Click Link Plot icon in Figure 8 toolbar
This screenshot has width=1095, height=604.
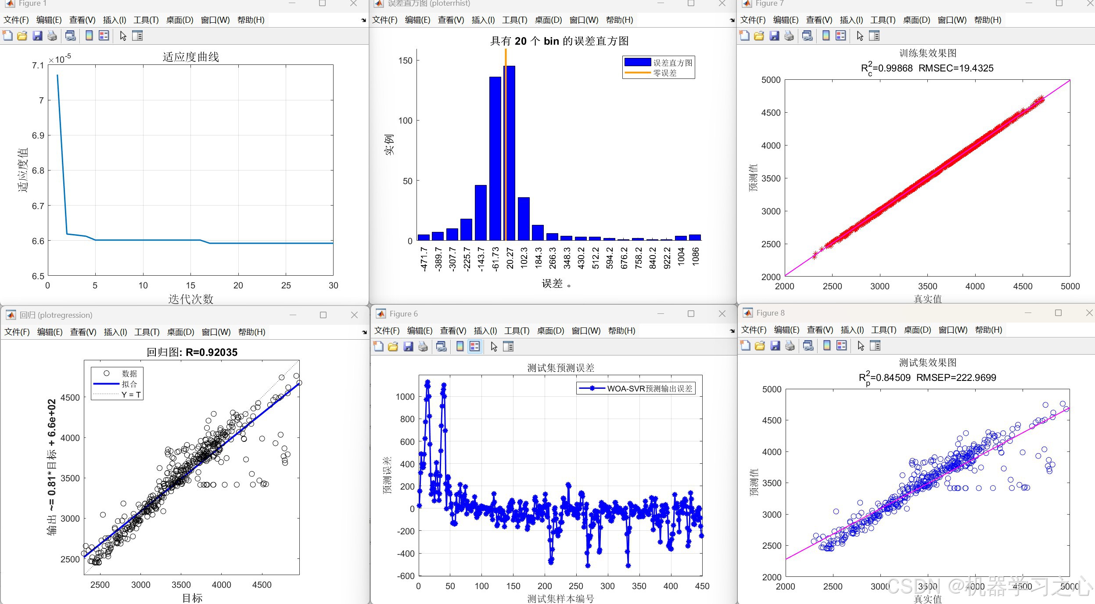(x=808, y=346)
